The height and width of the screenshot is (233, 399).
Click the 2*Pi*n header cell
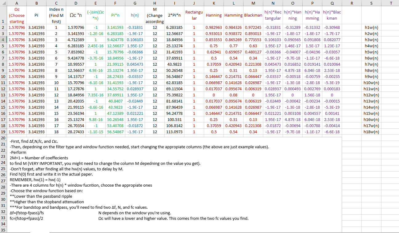(174, 15)
